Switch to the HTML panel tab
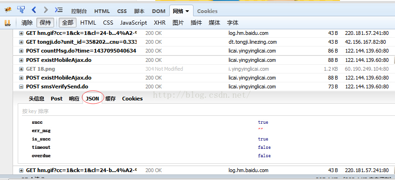The width and height of the screenshot is (395, 180). pyautogui.click(x=102, y=11)
